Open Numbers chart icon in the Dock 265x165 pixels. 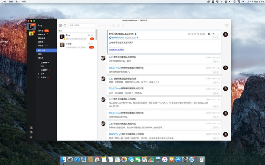151,159
